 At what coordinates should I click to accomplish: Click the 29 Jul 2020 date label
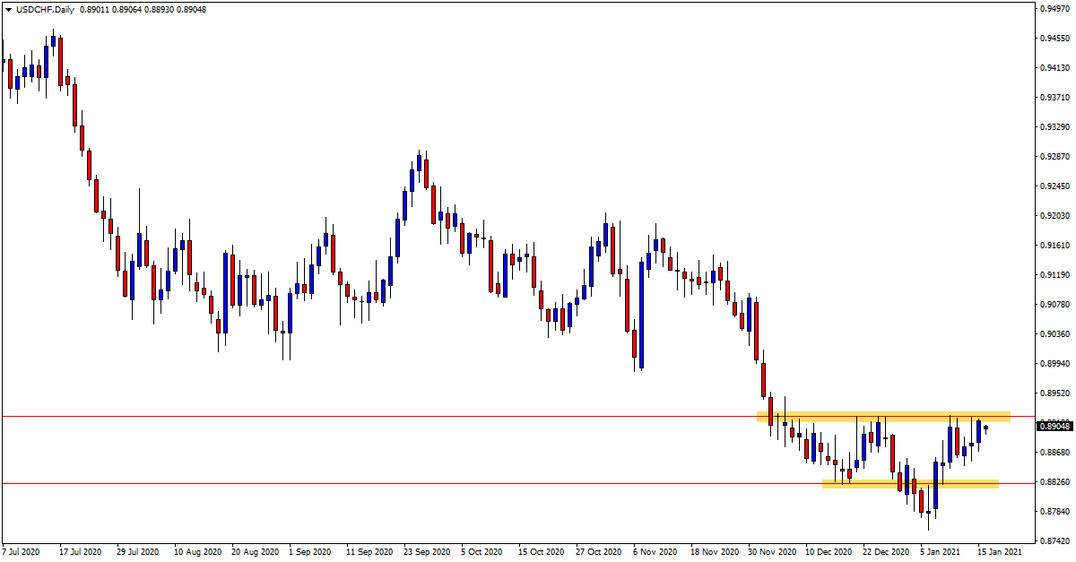click(139, 553)
